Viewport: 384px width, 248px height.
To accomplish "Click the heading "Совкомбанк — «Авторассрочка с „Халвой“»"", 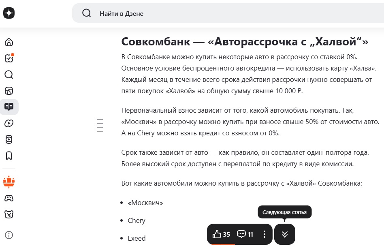I will tap(245, 42).
